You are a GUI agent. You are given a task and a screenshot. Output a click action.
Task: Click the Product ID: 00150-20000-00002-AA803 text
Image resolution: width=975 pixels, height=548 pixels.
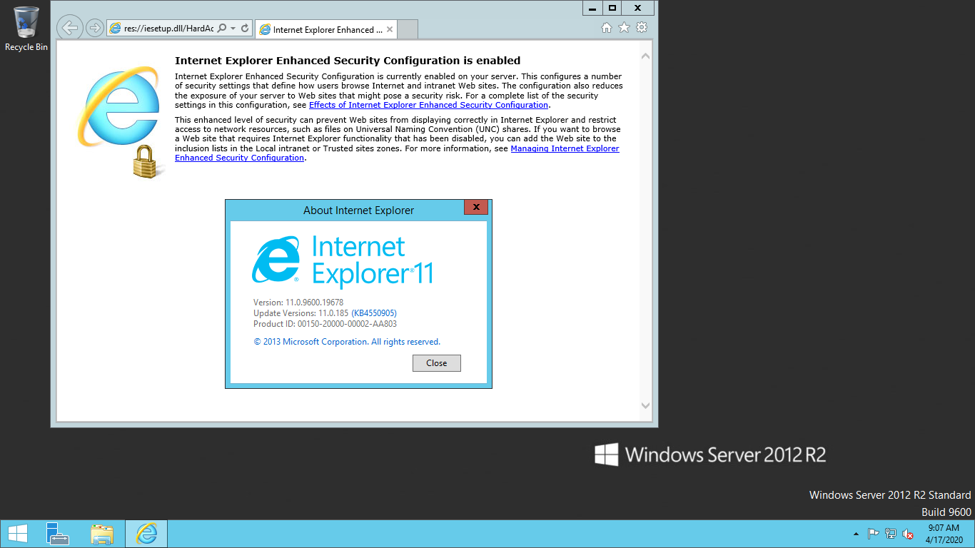tap(325, 324)
